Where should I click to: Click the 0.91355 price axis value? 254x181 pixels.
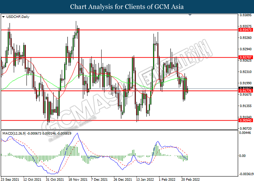246,106
